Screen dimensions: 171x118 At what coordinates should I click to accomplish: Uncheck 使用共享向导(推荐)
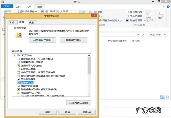coord(18,66)
